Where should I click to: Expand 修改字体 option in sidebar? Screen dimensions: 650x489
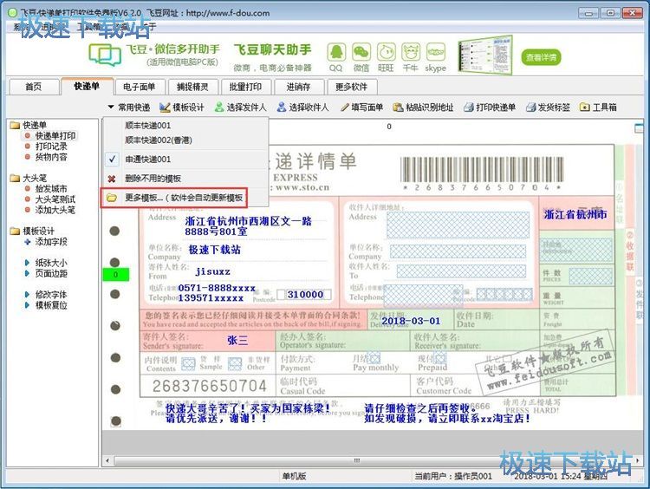[x=28, y=295]
